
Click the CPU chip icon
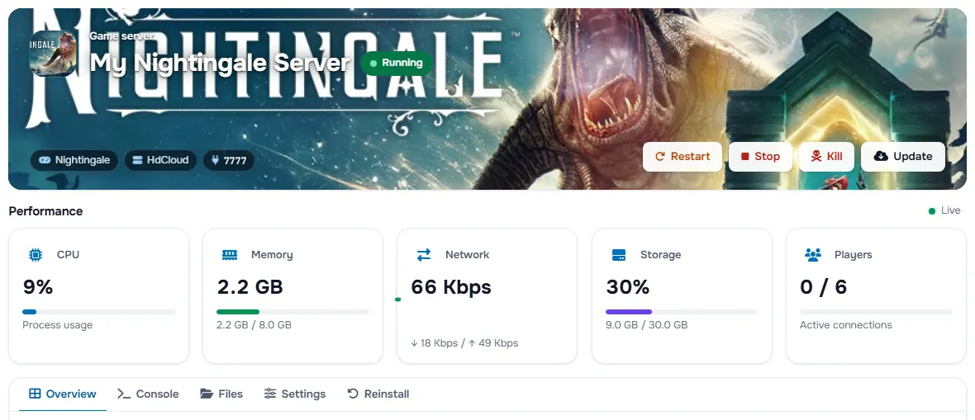[x=36, y=255]
